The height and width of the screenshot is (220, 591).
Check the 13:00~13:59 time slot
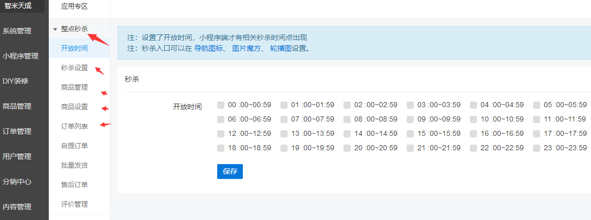284,134
